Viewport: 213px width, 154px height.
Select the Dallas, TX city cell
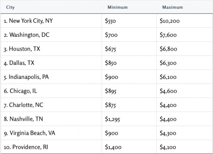(x=20, y=63)
